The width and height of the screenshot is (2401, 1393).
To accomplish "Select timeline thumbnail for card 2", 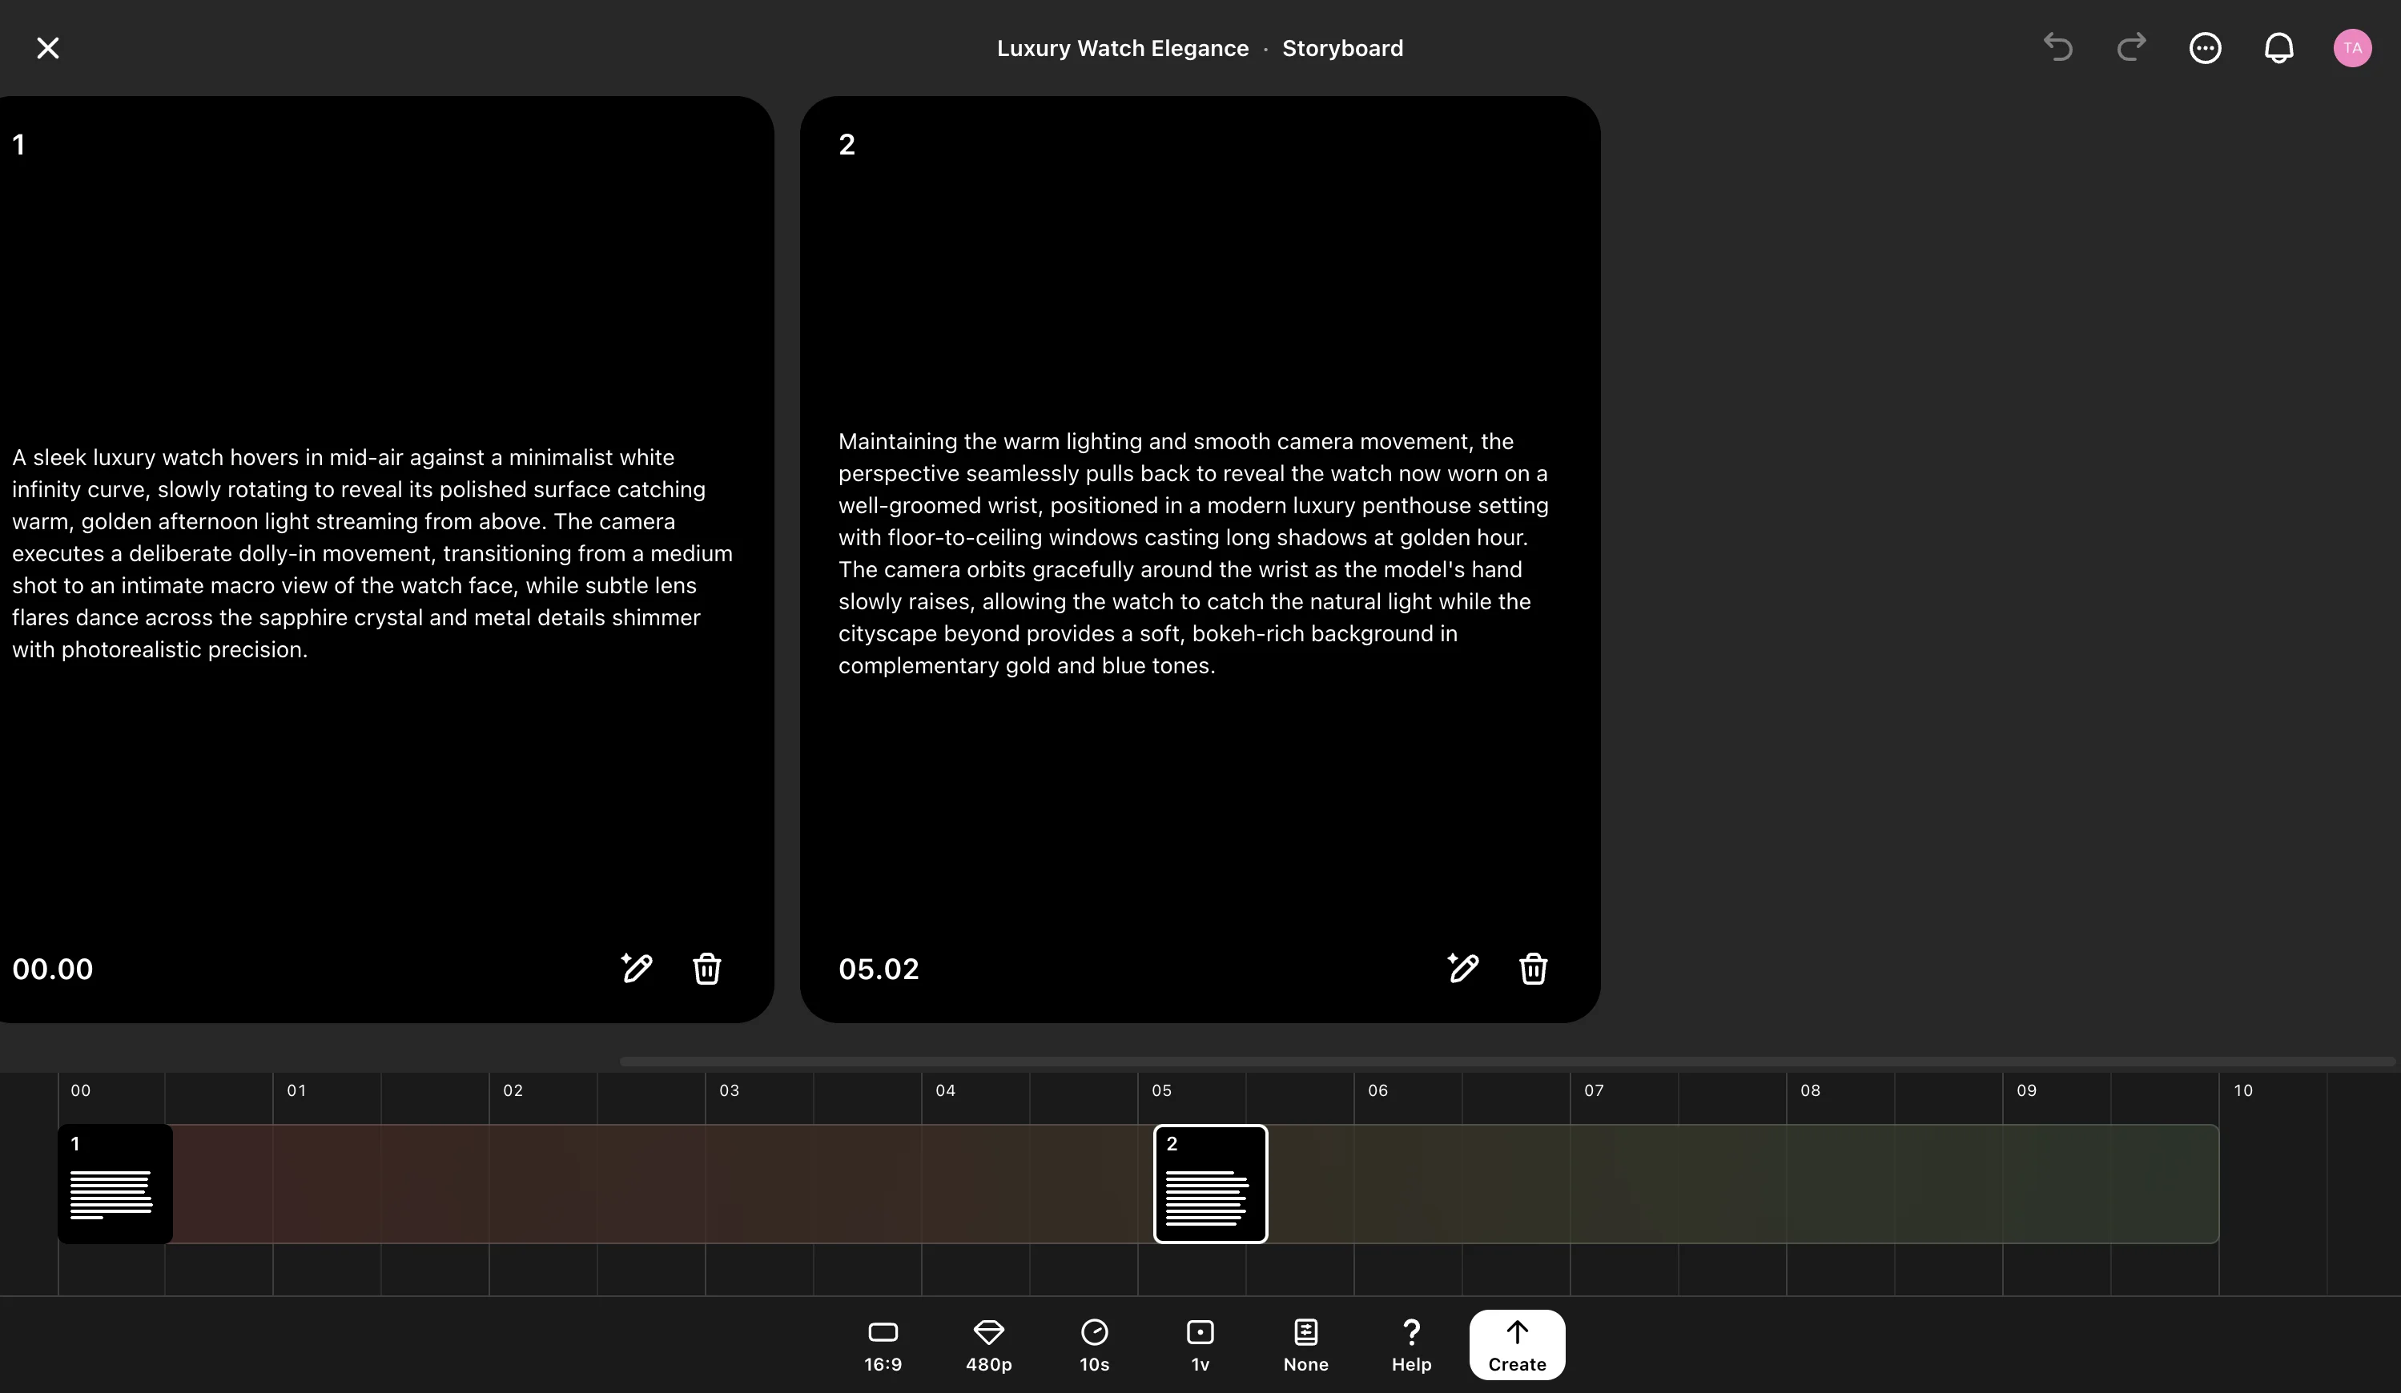I will 1210,1183.
